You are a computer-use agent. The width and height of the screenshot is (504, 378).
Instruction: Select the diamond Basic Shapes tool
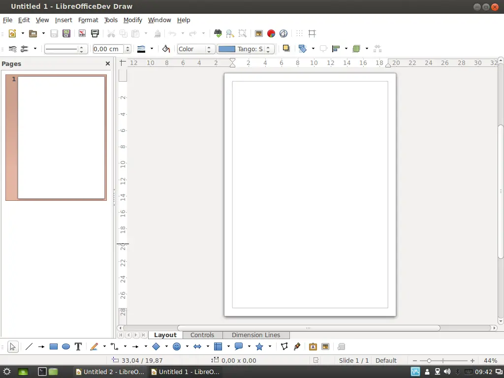click(x=156, y=347)
